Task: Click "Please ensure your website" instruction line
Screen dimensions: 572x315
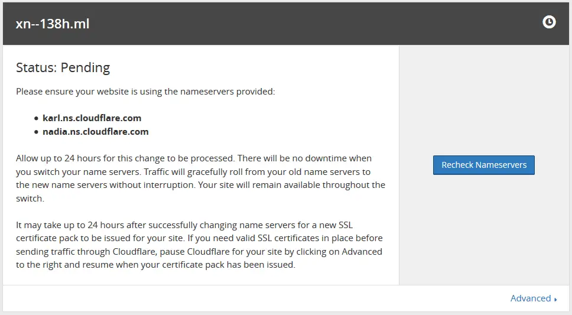Action: (145, 92)
